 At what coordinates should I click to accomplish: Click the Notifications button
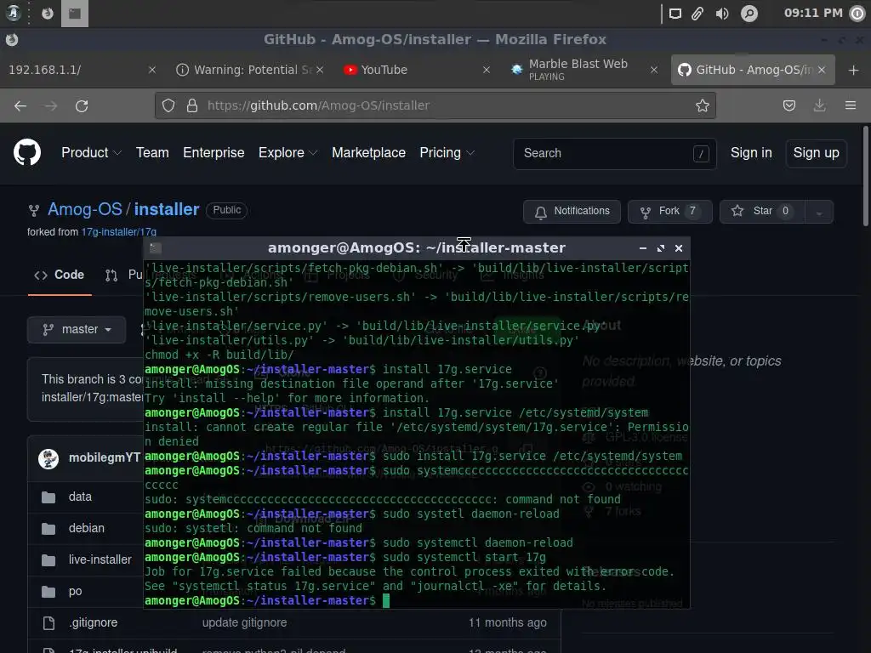572,212
